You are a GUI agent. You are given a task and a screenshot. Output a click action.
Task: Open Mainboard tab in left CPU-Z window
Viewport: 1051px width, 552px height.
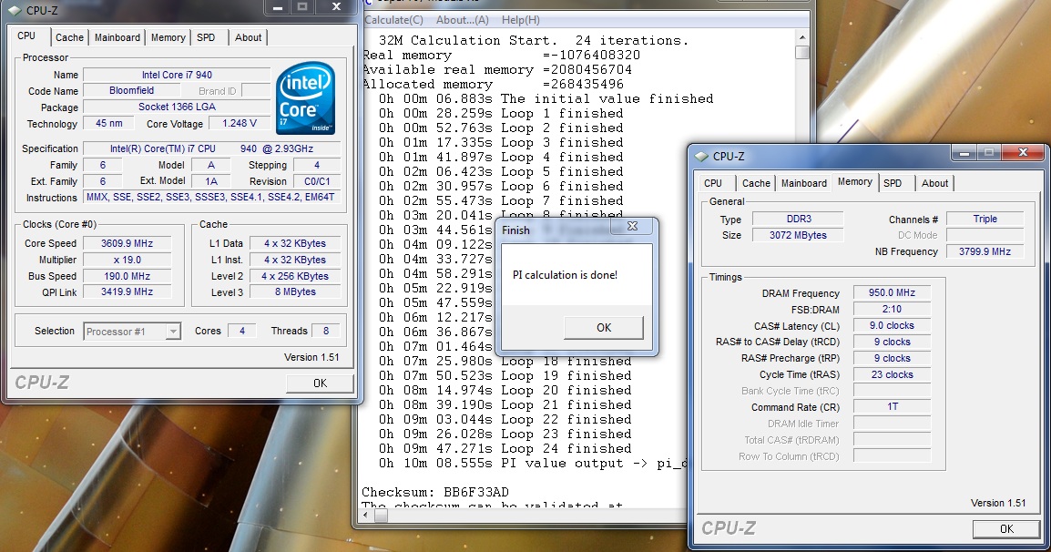[117, 37]
